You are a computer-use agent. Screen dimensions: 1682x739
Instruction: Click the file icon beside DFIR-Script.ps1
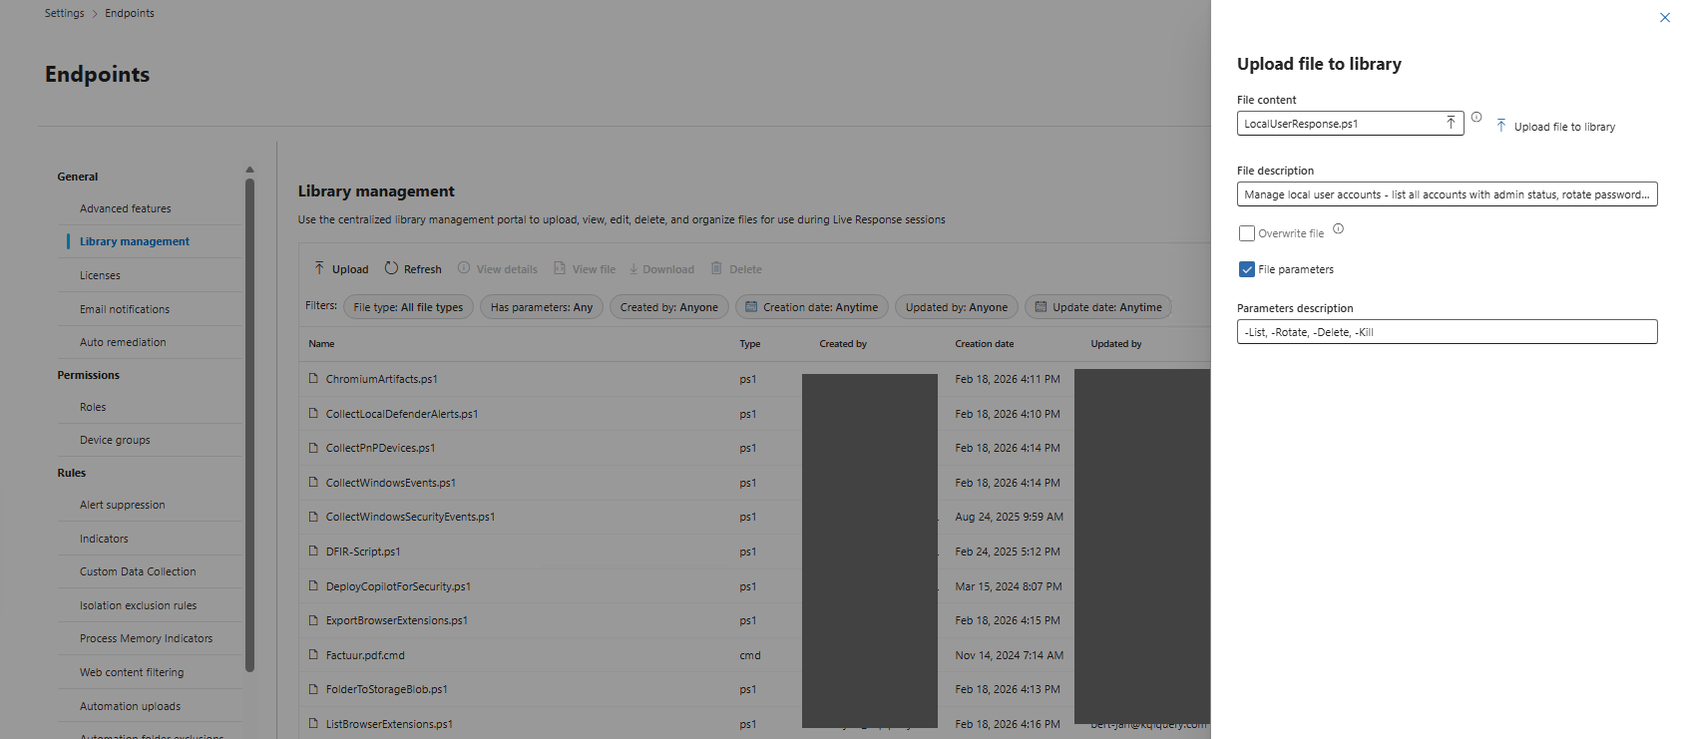313,551
